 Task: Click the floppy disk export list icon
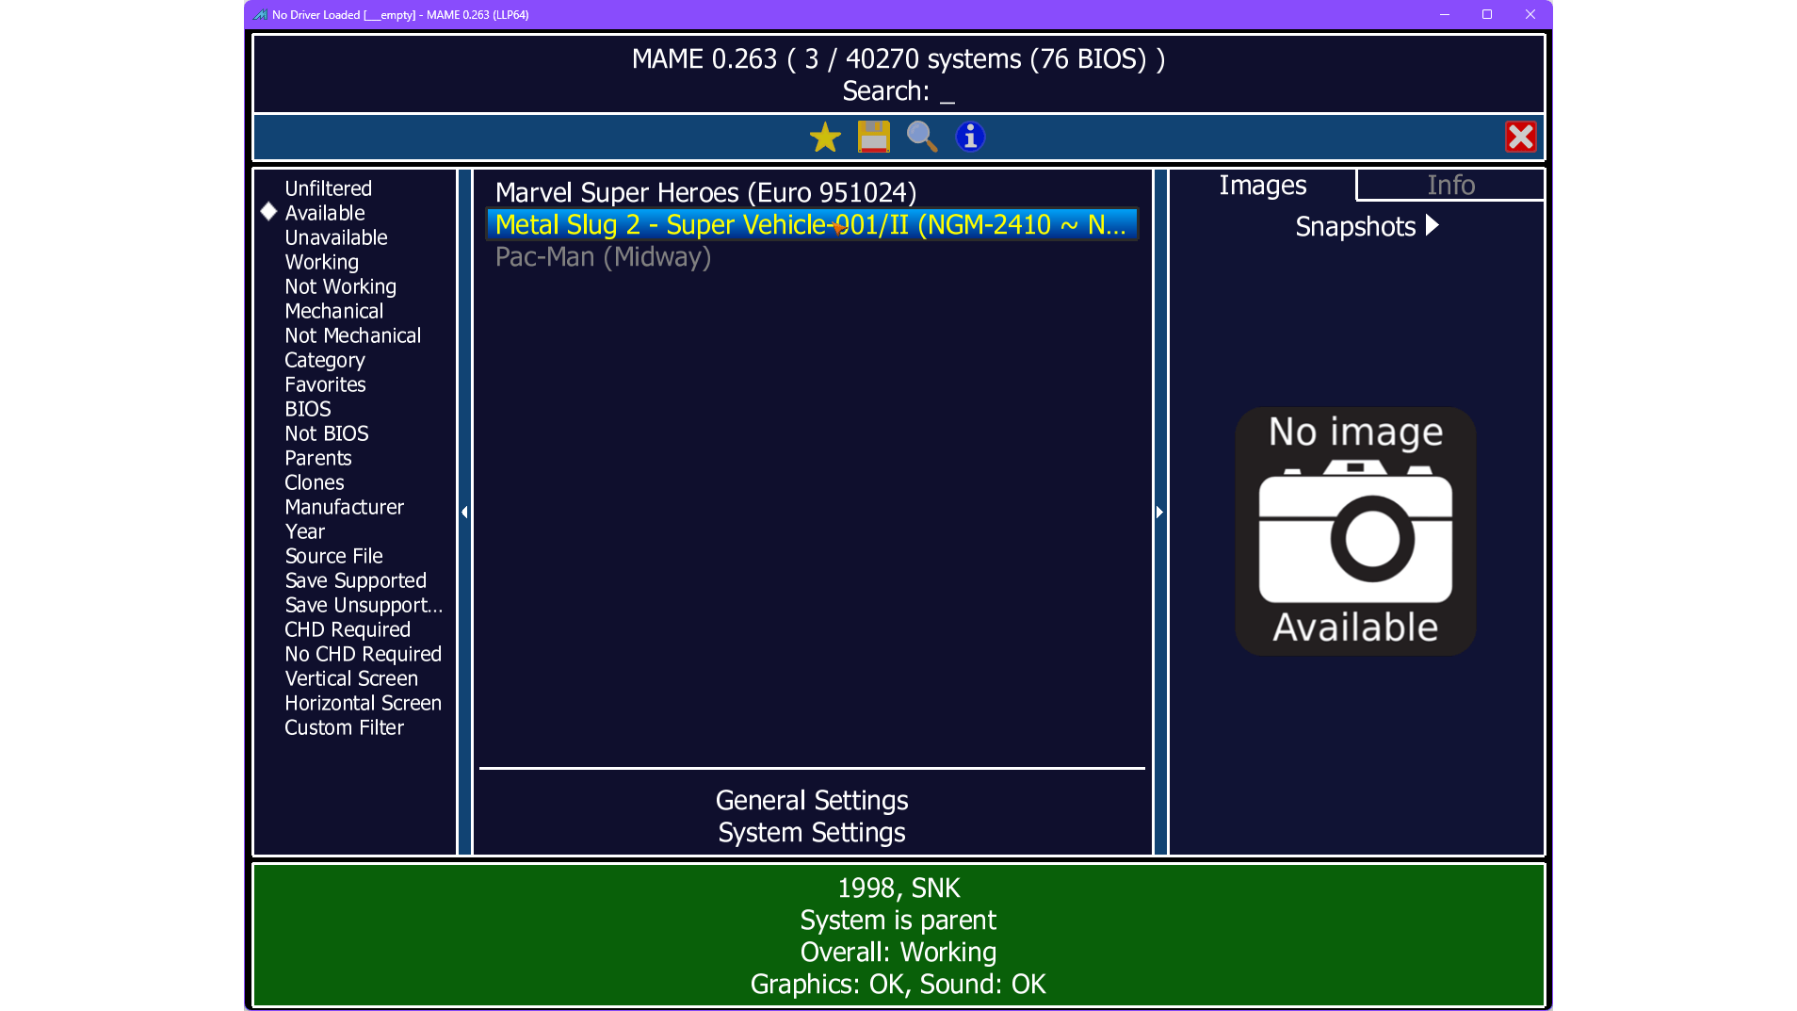874,138
